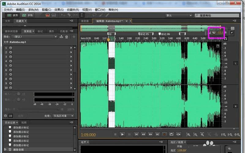Switch to the 历史记录 tab
245x153 pixels.
coord(10,122)
